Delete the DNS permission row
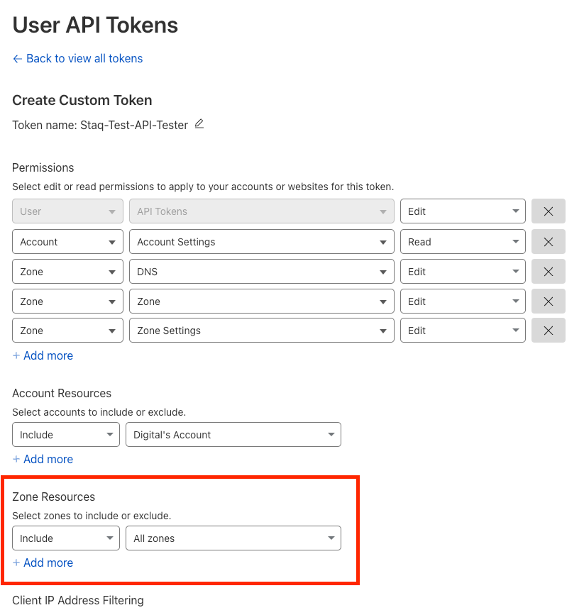Image resolution: width=584 pixels, height=615 pixels. [x=549, y=272]
